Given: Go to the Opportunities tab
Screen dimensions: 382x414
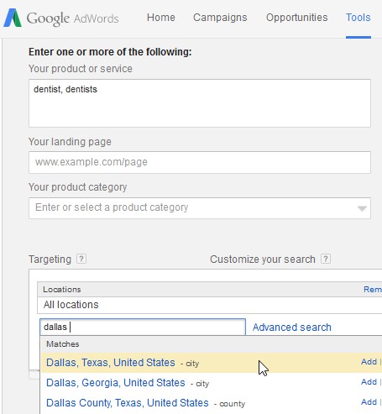Looking at the screenshot, I should click(x=296, y=18).
